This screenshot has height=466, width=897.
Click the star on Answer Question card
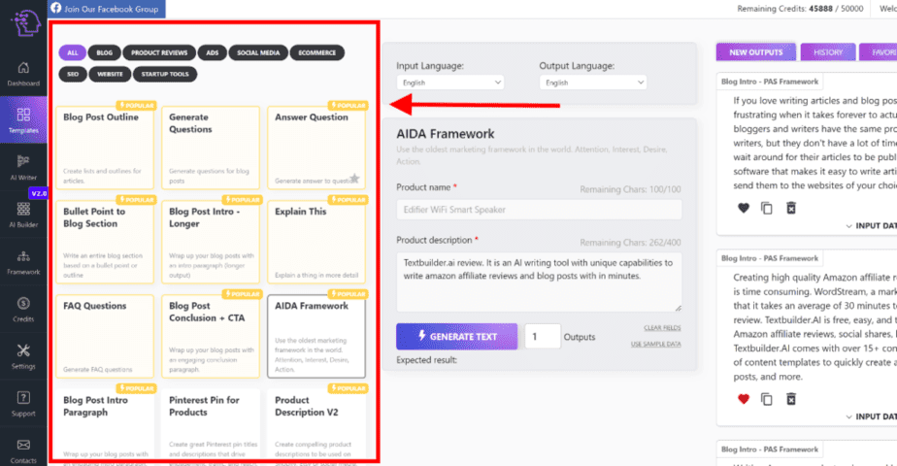[354, 179]
